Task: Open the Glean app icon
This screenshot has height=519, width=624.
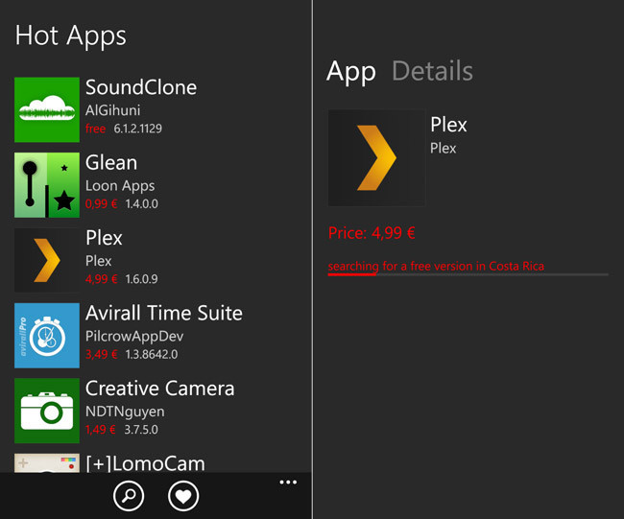Action: click(x=47, y=185)
